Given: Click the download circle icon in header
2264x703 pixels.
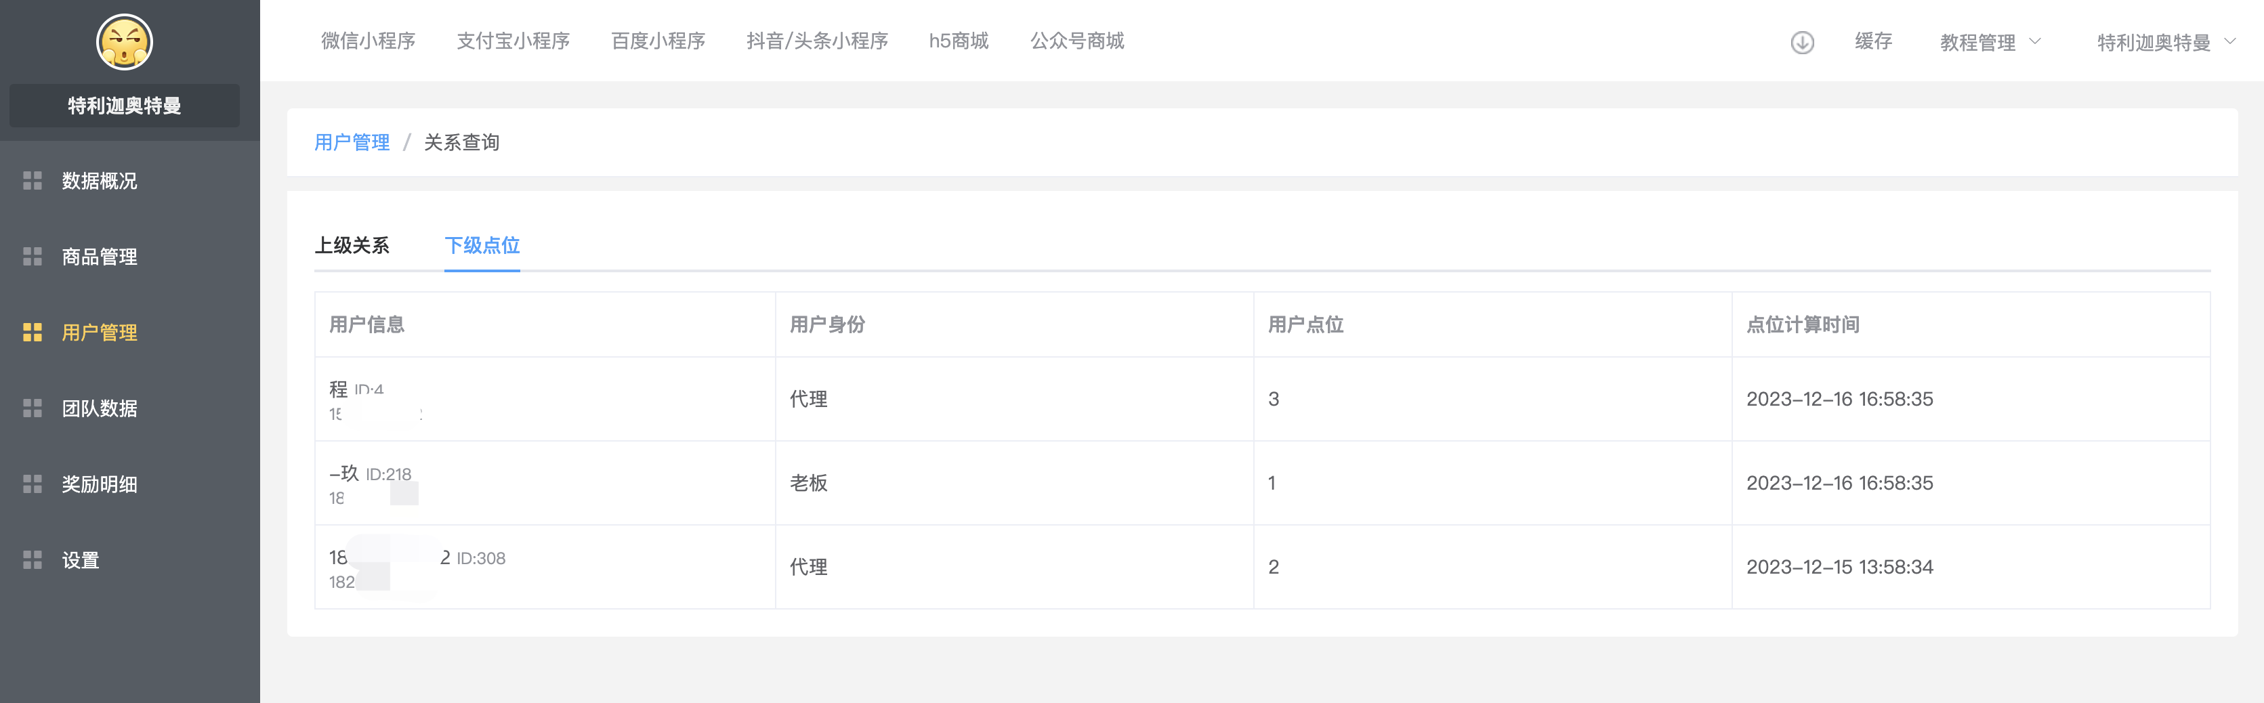Looking at the screenshot, I should pyautogui.click(x=1802, y=42).
